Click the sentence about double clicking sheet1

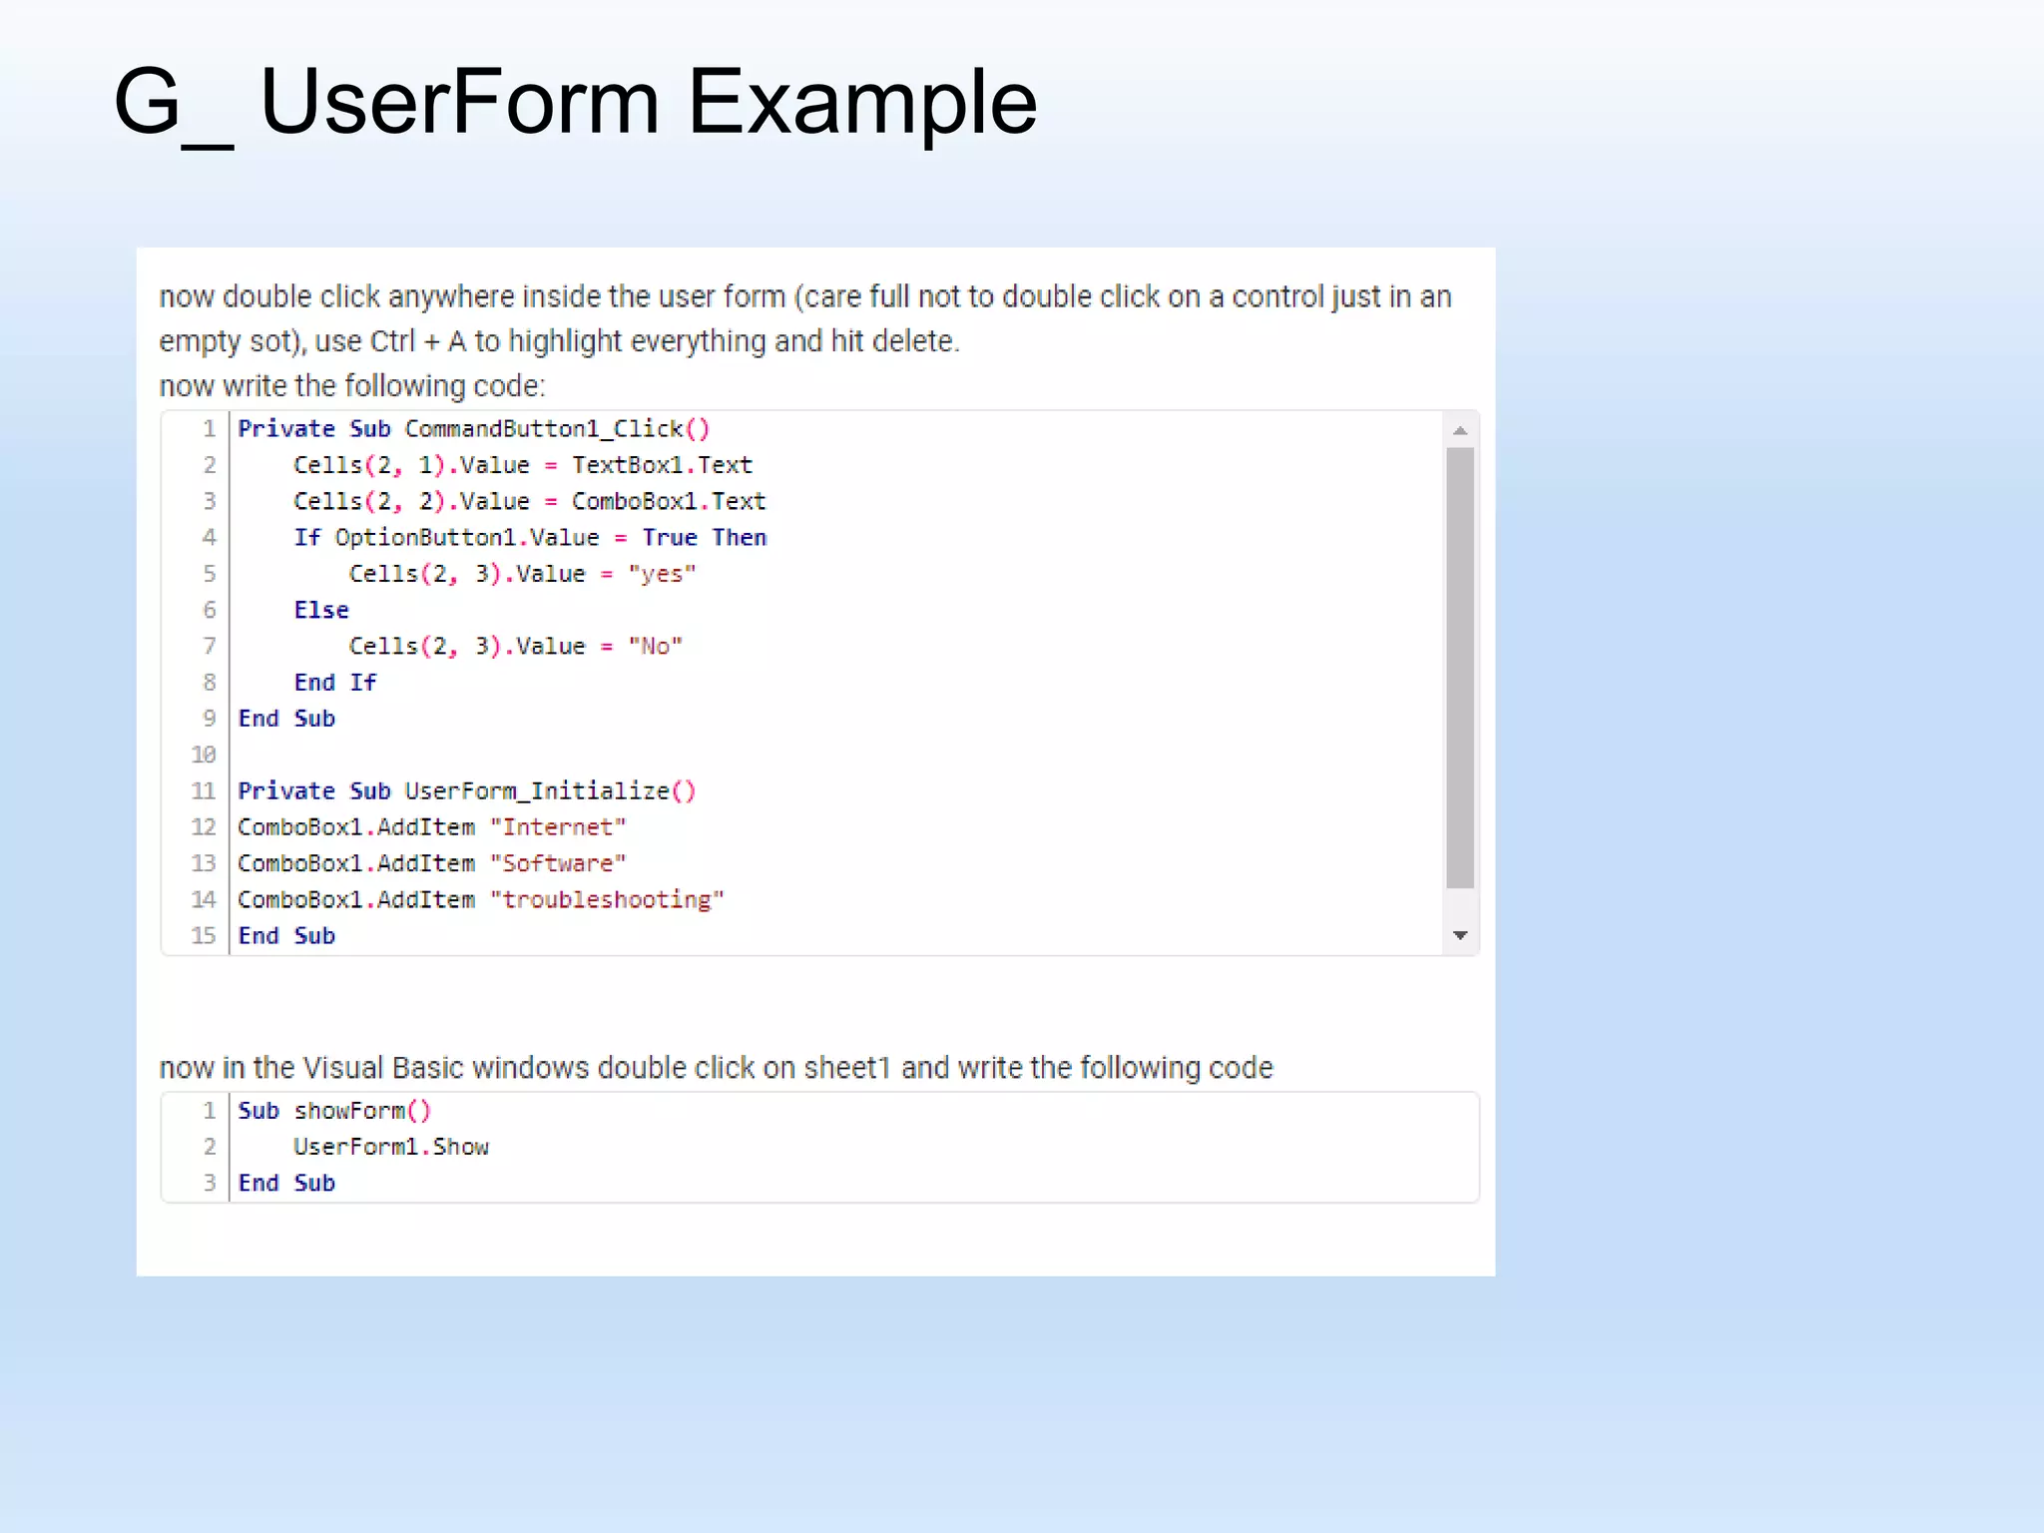717,1068
